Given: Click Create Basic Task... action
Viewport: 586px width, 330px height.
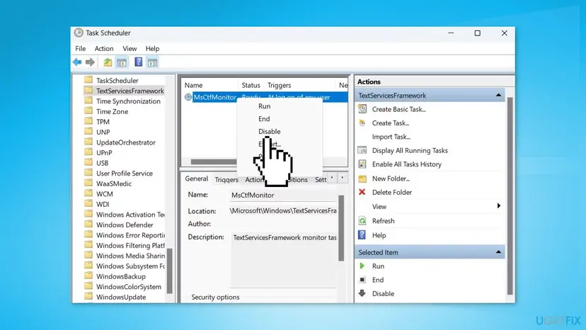Looking at the screenshot, I should coord(398,109).
